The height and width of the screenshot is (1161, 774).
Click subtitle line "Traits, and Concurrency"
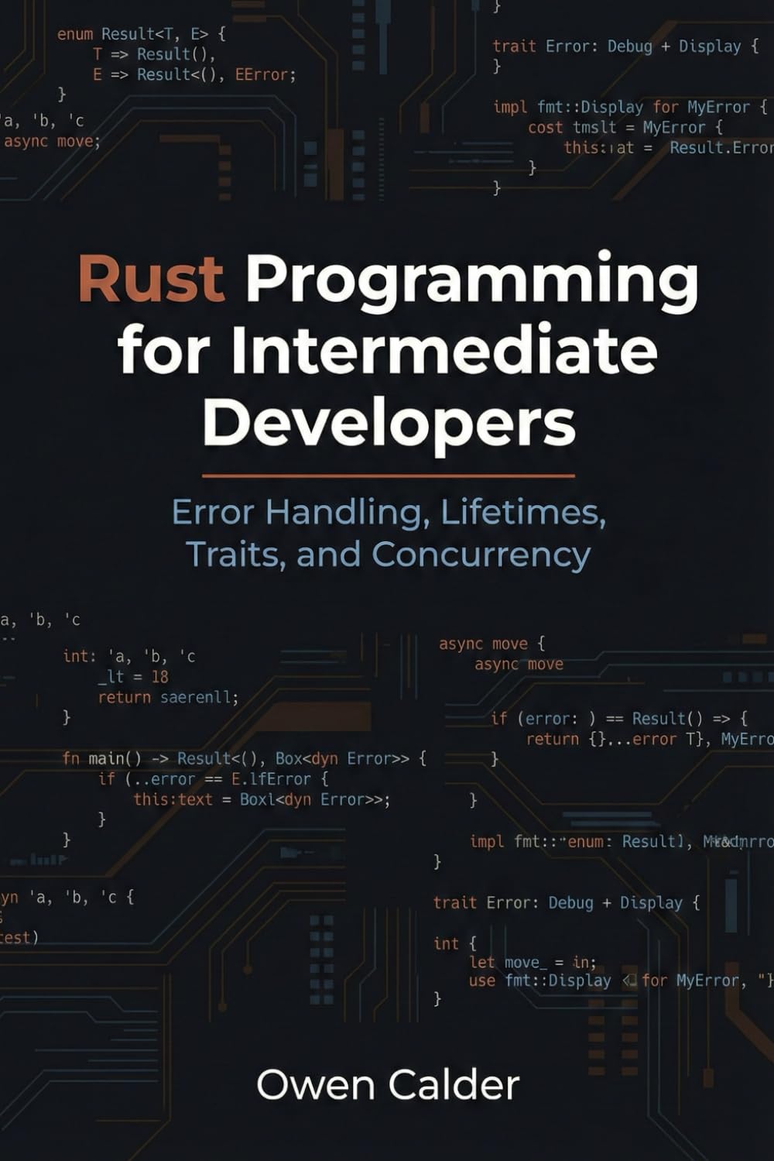pos(389,555)
